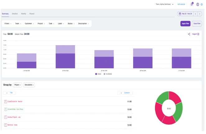206x134 pixels.
Task: Sort list by Duration column
Action: pos(125,93)
